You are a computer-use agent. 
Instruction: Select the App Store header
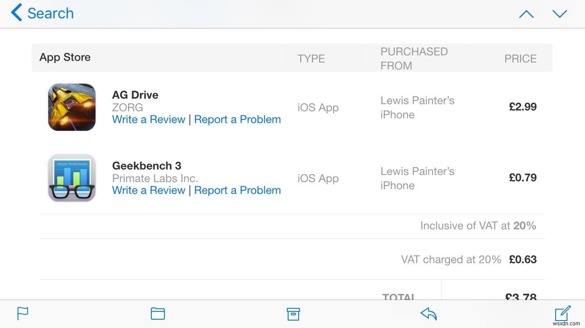(x=65, y=57)
